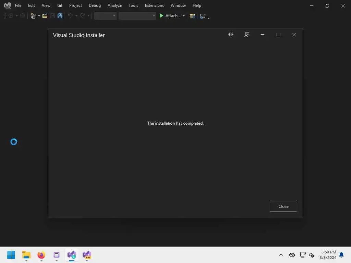Open the View menu
Image resolution: width=351 pixels, height=263 pixels.
coord(46,5)
